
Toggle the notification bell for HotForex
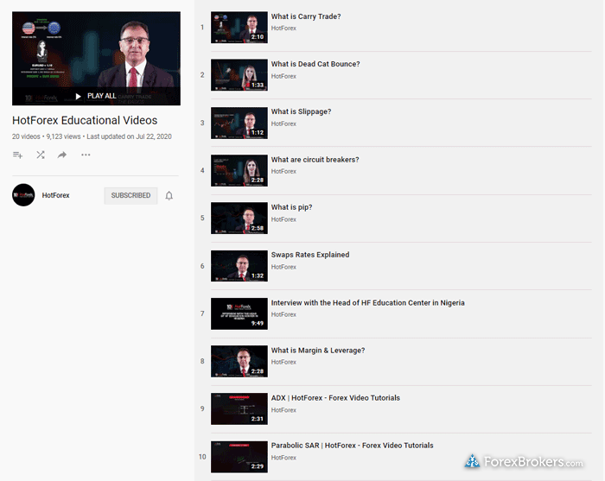tap(169, 196)
